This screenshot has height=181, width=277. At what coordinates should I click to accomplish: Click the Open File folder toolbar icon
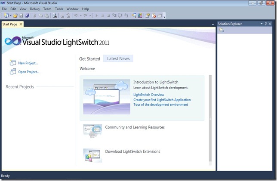coord(15,15)
